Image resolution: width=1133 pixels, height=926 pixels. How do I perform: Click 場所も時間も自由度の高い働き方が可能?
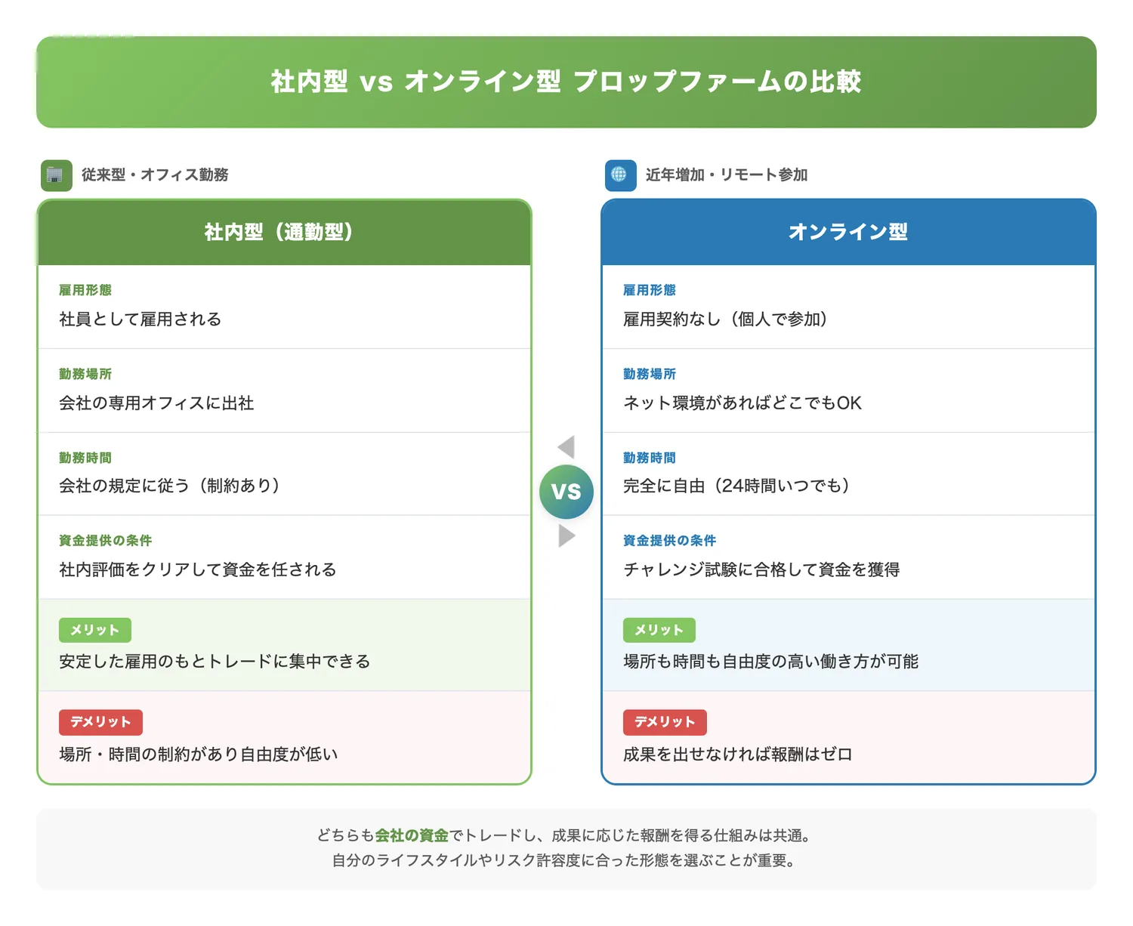tap(771, 662)
